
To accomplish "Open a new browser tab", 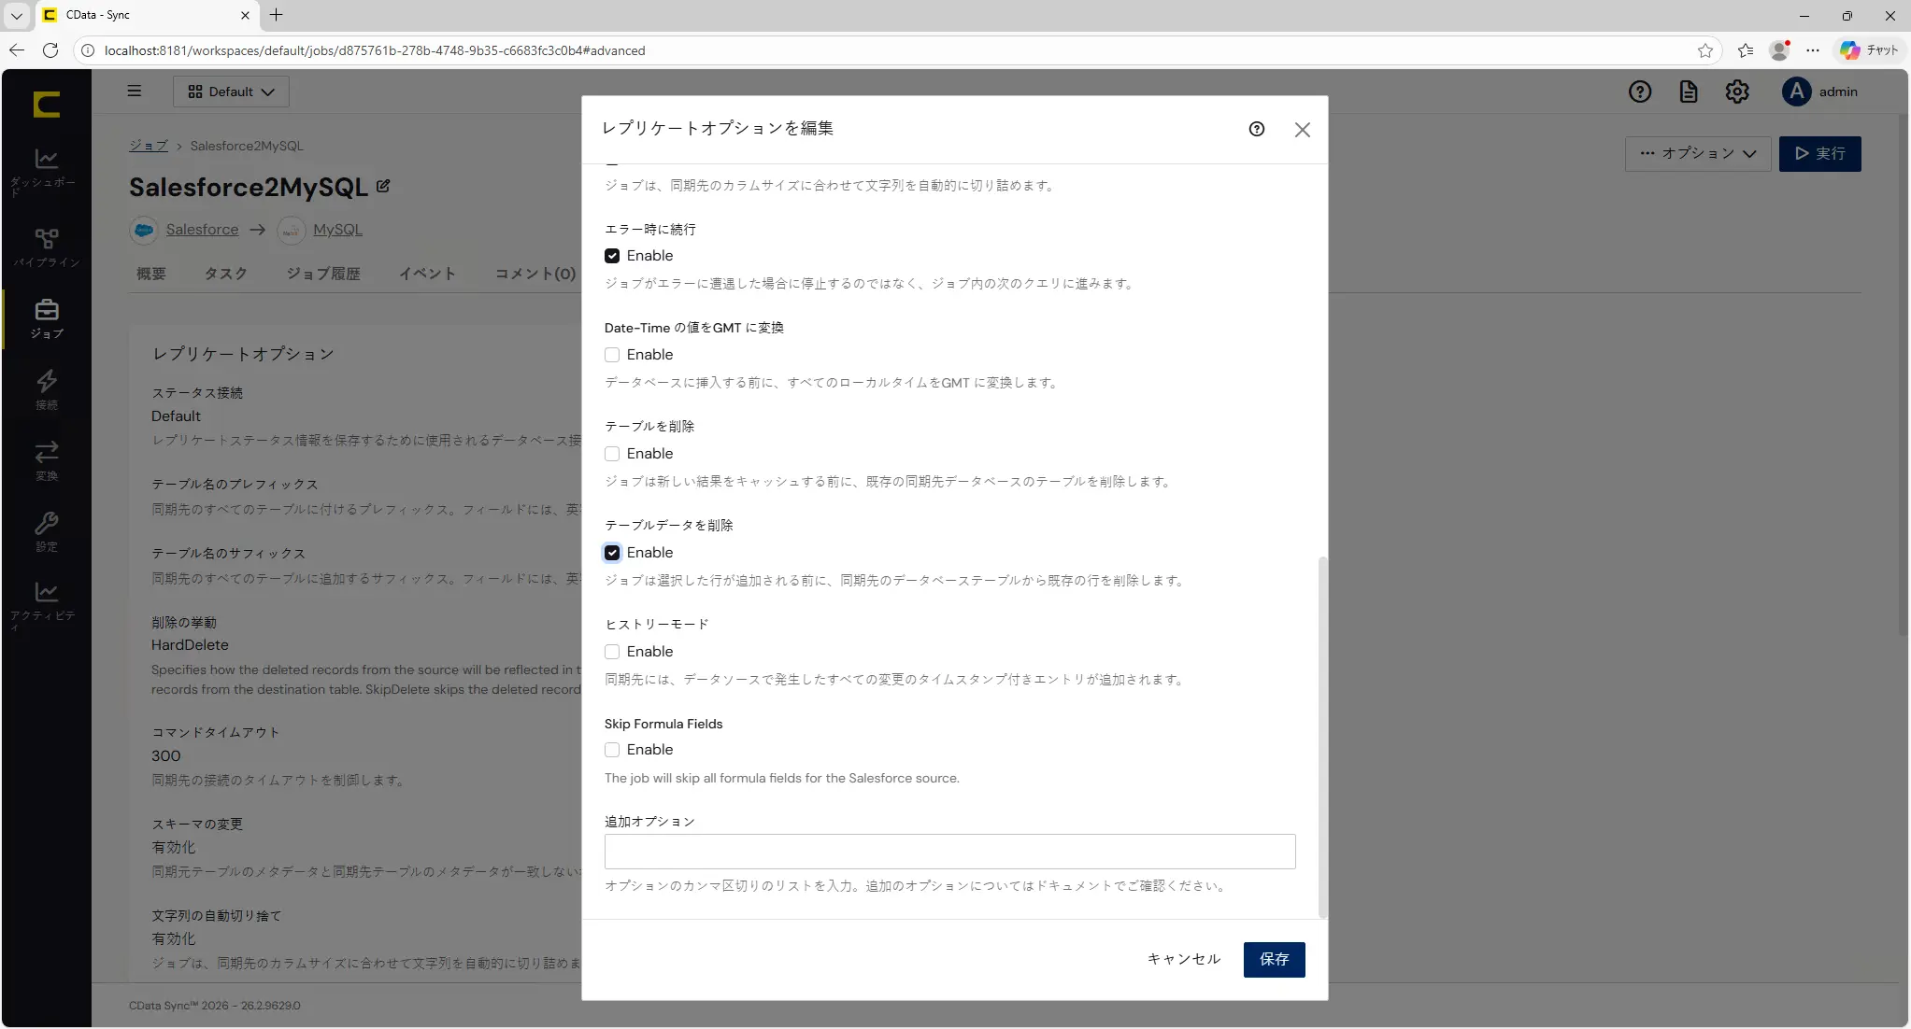I will tap(276, 15).
